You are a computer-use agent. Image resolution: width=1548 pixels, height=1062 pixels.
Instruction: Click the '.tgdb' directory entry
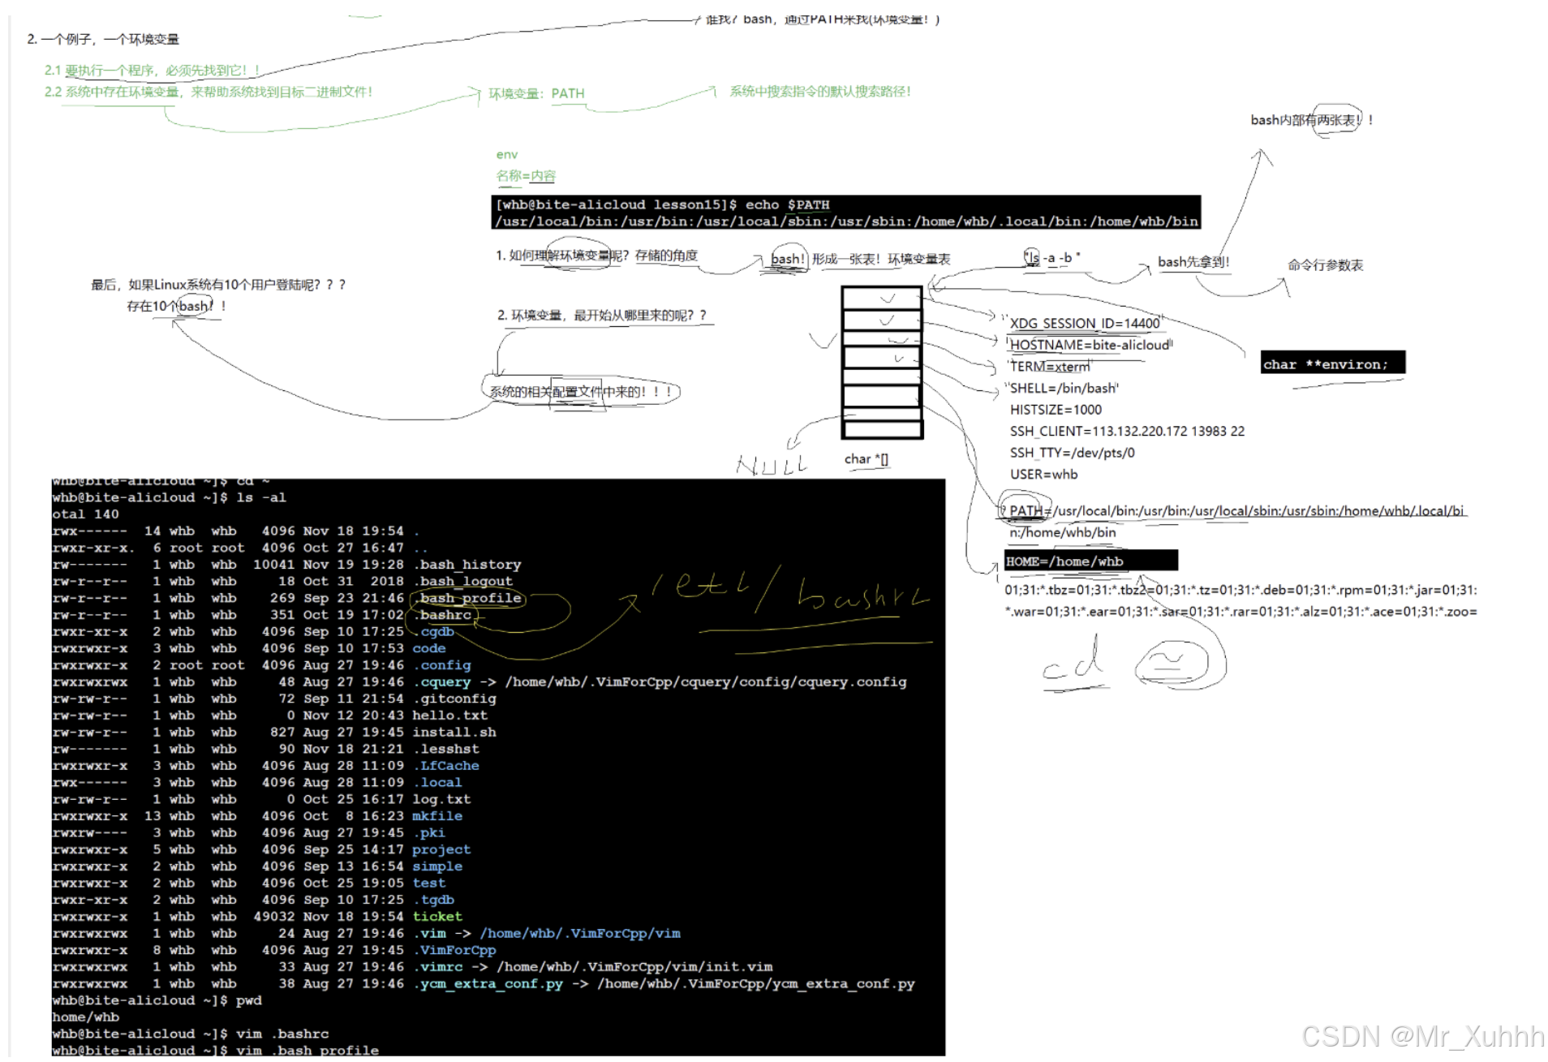tap(433, 899)
